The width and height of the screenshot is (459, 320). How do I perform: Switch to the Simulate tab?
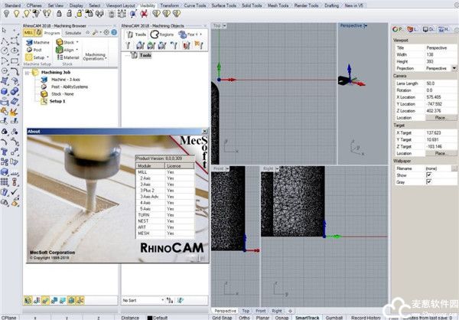[73, 33]
